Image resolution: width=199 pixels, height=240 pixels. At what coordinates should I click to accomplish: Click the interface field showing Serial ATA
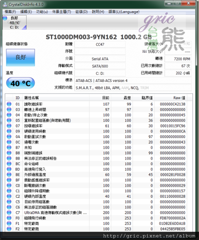point(100,59)
